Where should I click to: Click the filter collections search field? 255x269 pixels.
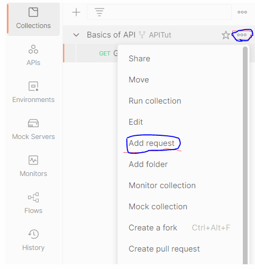159,12
